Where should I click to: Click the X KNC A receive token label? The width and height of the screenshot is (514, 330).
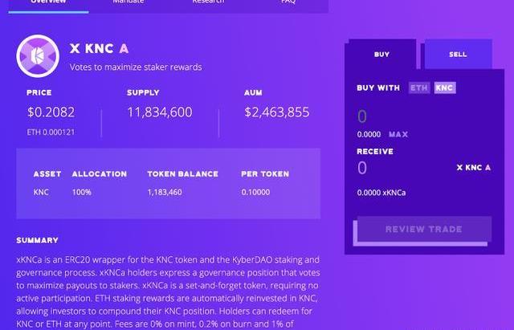point(473,168)
